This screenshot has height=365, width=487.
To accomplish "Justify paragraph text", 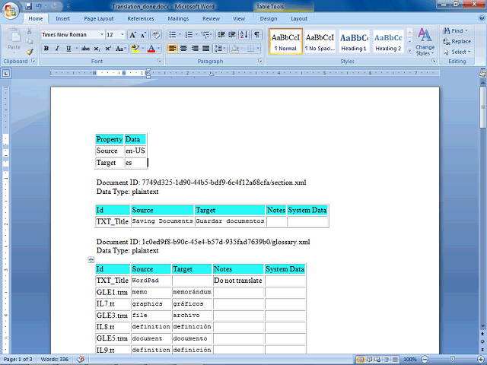I will [206, 49].
